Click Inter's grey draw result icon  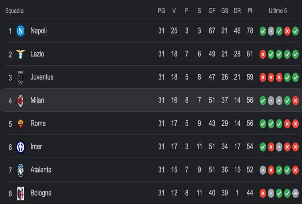pyautogui.click(x=279, y=147)
